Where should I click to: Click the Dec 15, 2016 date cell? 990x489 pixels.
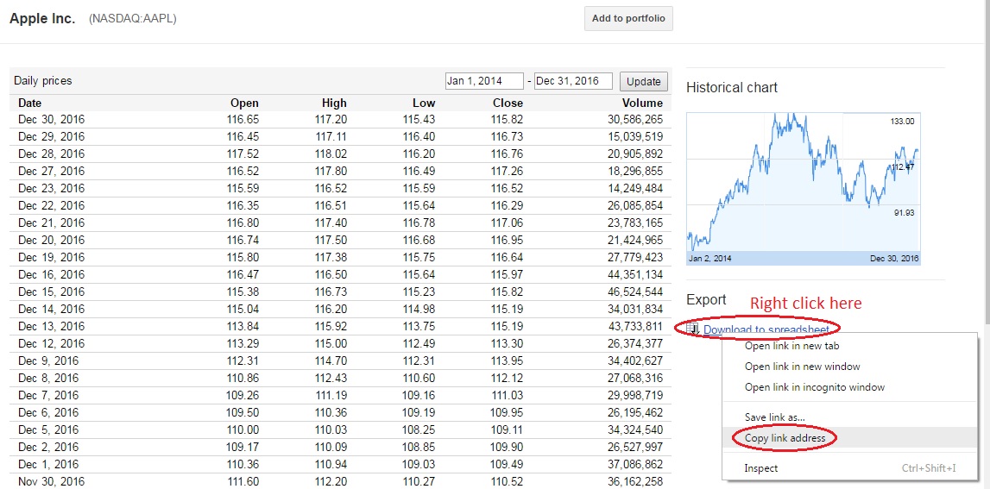51,292
